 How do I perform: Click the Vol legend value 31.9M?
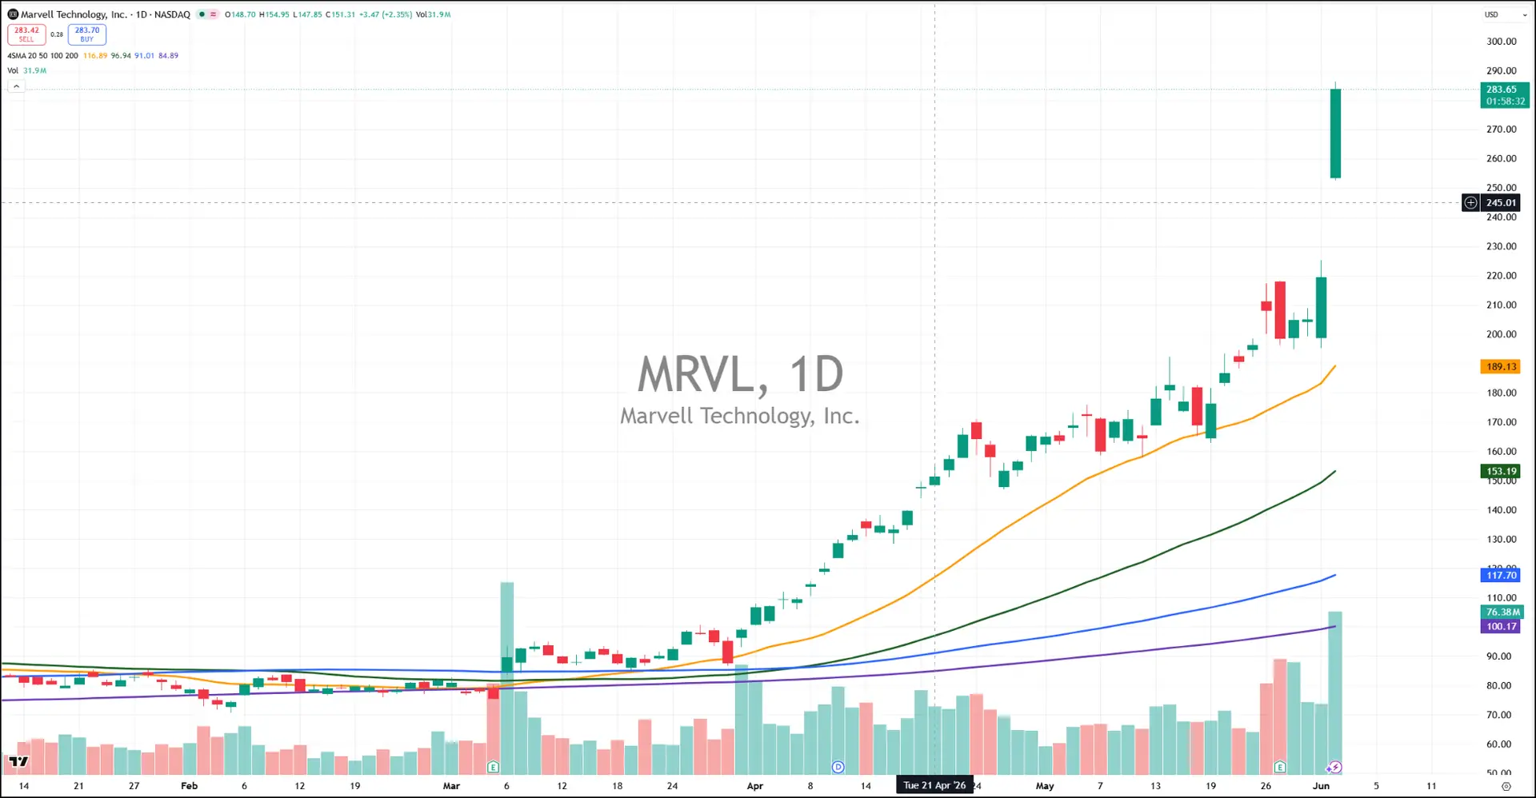(35, 70)
